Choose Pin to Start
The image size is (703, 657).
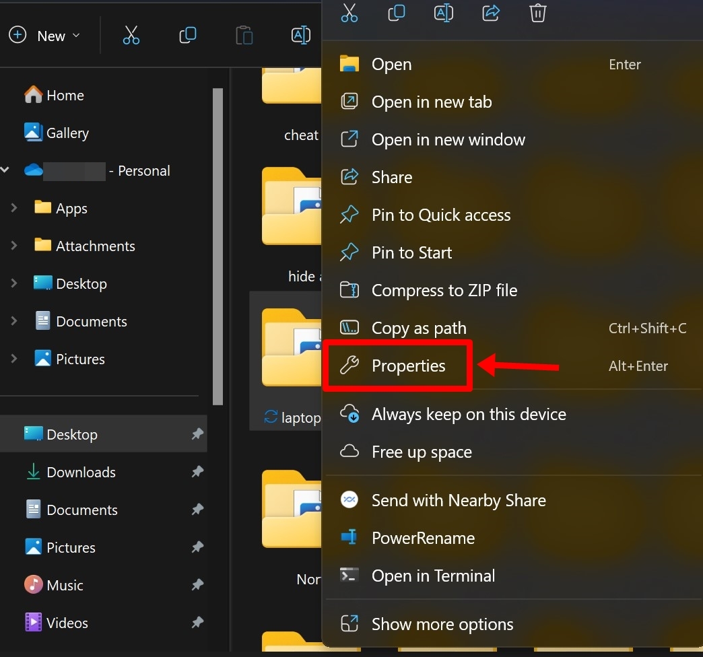[512, 252]
